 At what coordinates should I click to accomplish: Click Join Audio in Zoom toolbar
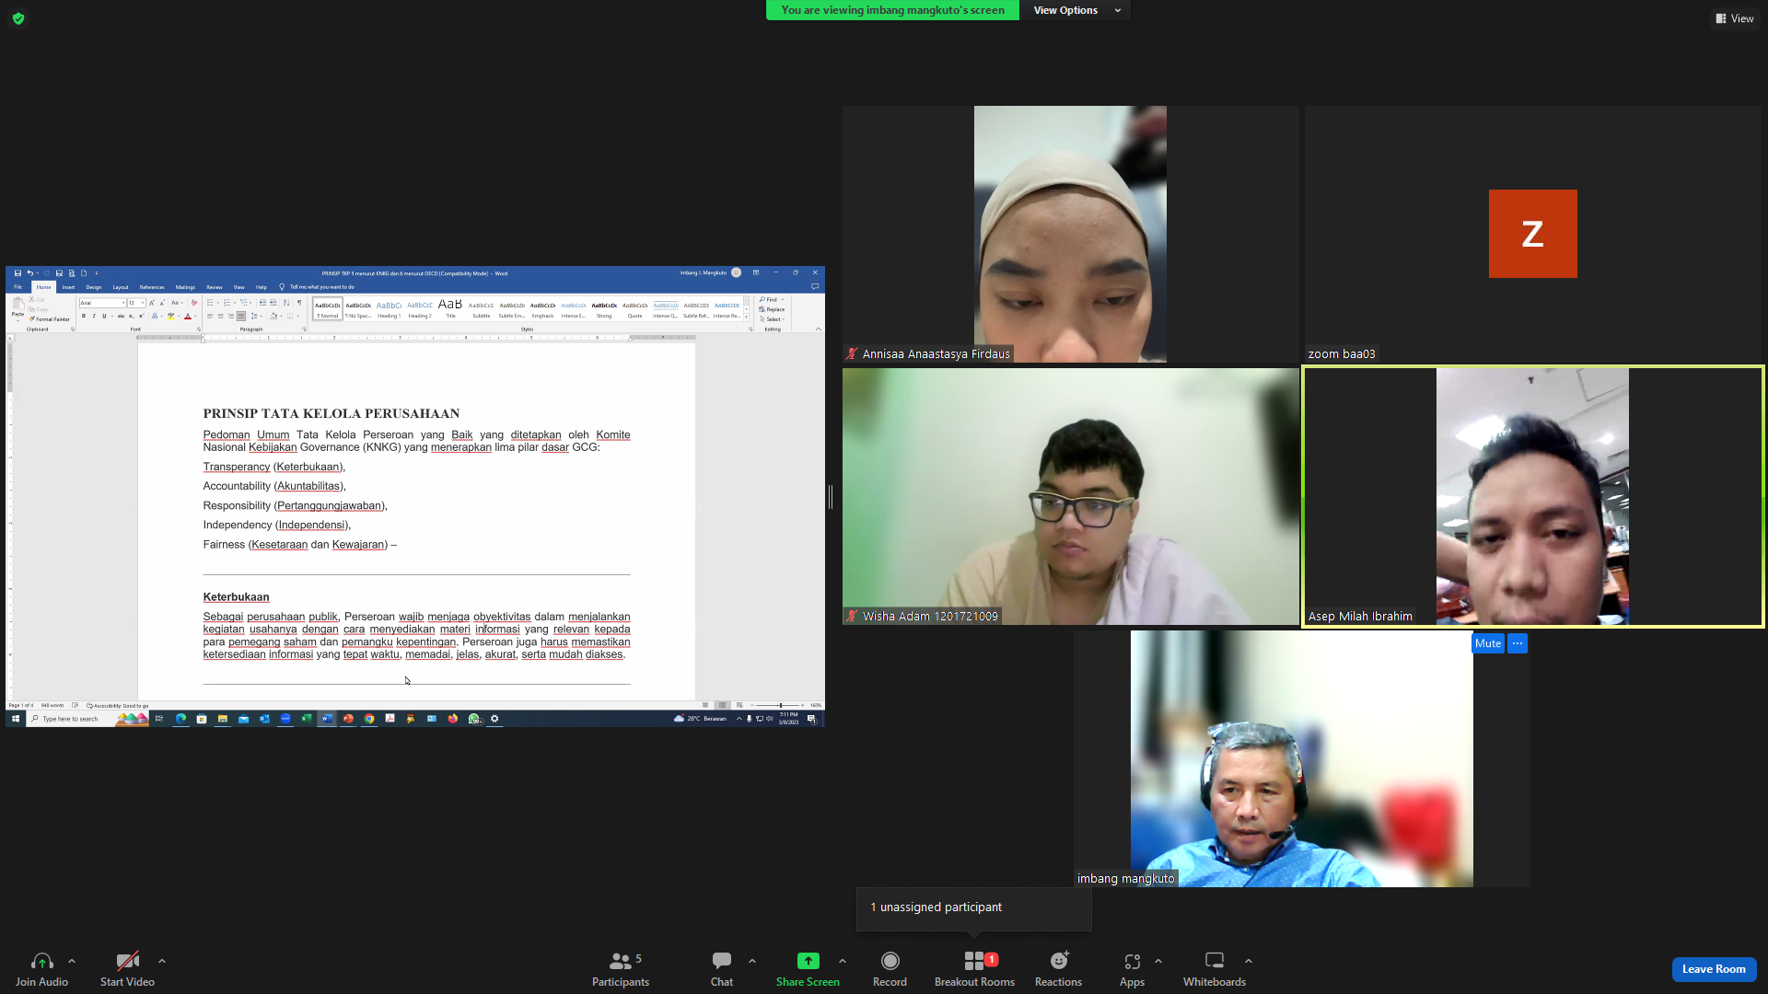tap(41, 969)
